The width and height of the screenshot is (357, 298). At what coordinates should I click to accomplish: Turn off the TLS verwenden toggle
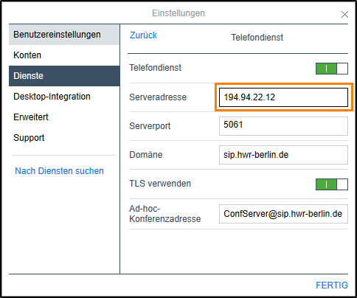tap(332, 184)
